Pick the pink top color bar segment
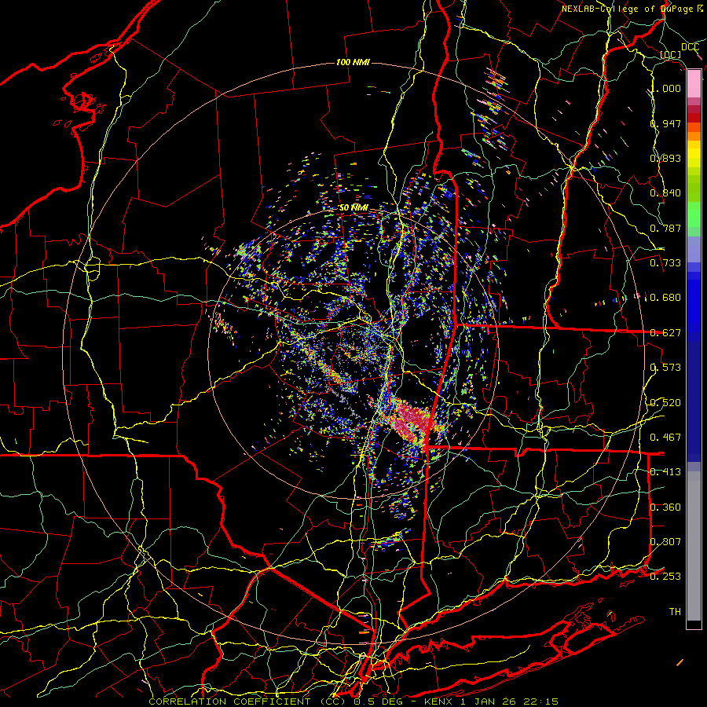707x707 pixels. [x=694, y=83]
